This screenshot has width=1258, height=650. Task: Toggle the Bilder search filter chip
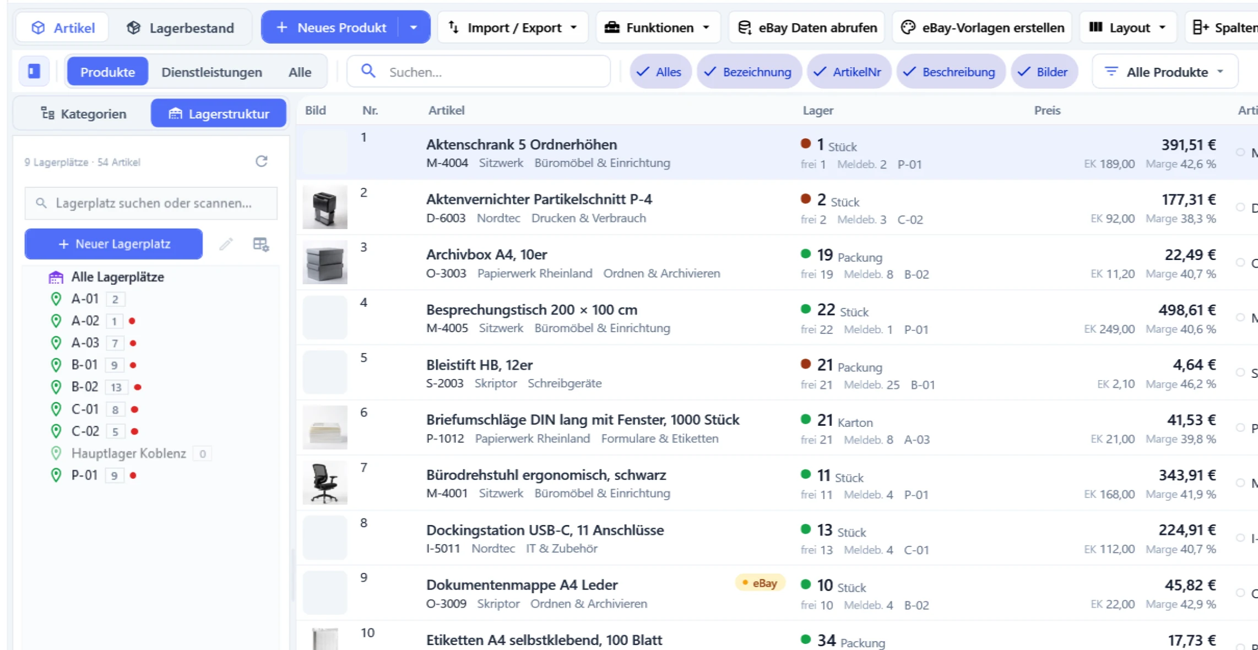(x=1044, y=72)
